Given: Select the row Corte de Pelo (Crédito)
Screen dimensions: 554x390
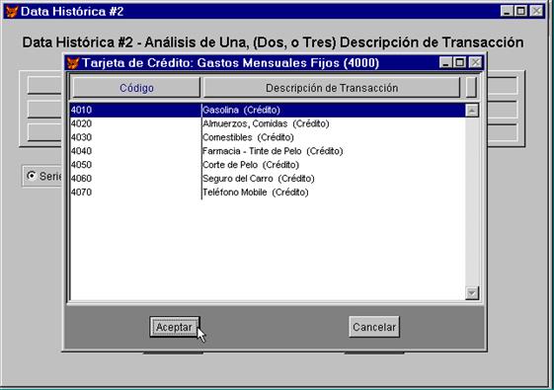Looking at the screenshot, I should 268,165.
